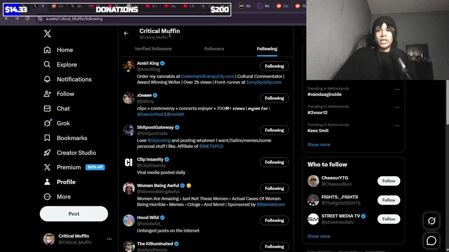The height and width of the screenshot is (252, 449).
Task: Open Hood Wild avatar
Action: tap(129, 220)
